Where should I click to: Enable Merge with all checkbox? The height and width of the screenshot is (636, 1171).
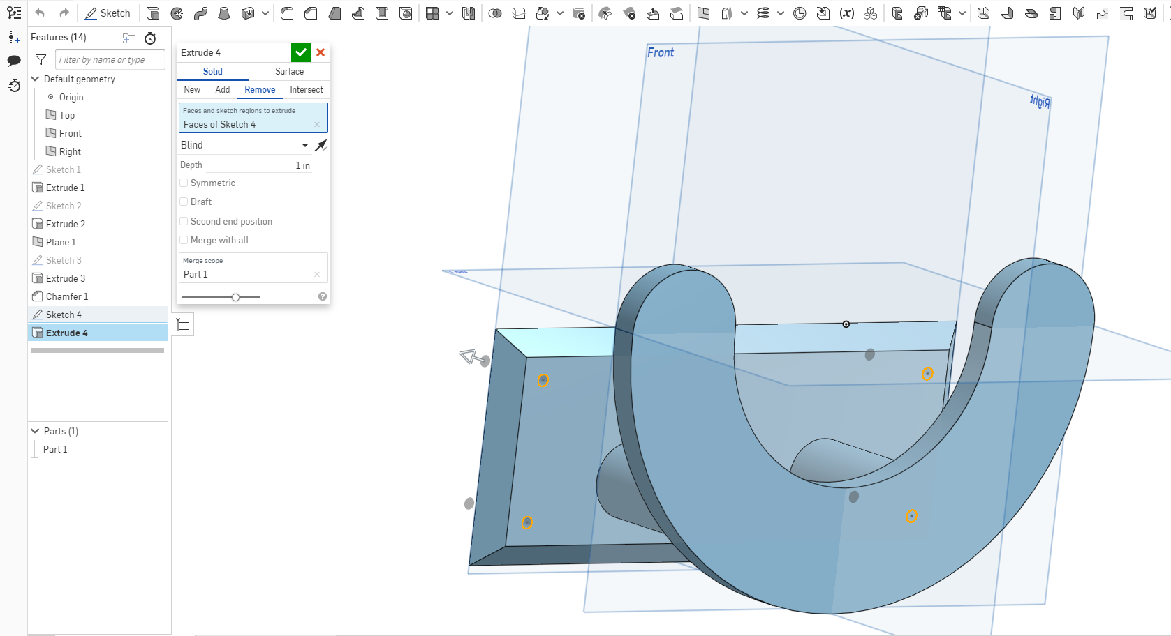(184, 240)
